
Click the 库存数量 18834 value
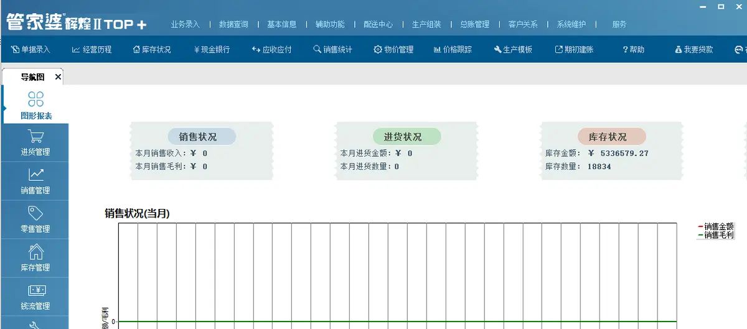[599, 167]
